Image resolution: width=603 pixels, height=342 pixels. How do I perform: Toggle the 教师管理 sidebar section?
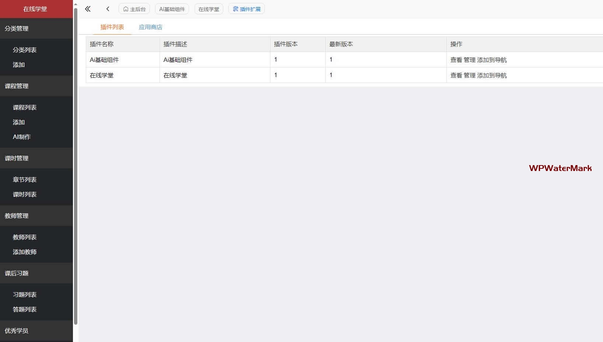pyautogui.click(x=17, y=216)
